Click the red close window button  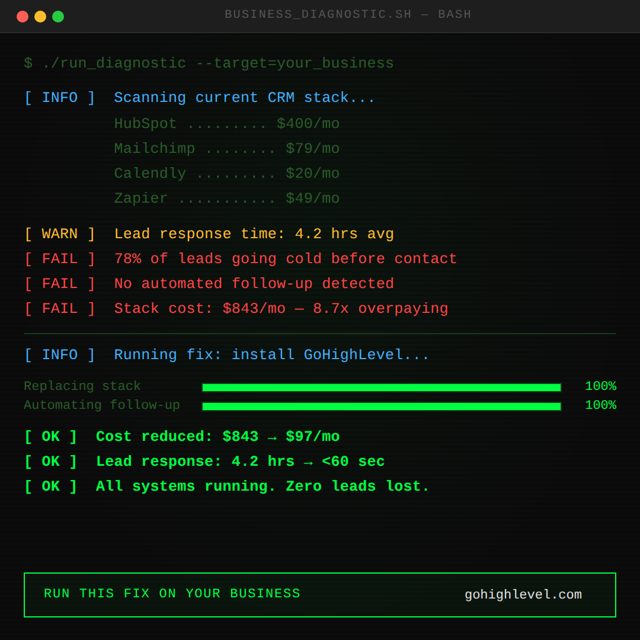[x=23, y=17]
